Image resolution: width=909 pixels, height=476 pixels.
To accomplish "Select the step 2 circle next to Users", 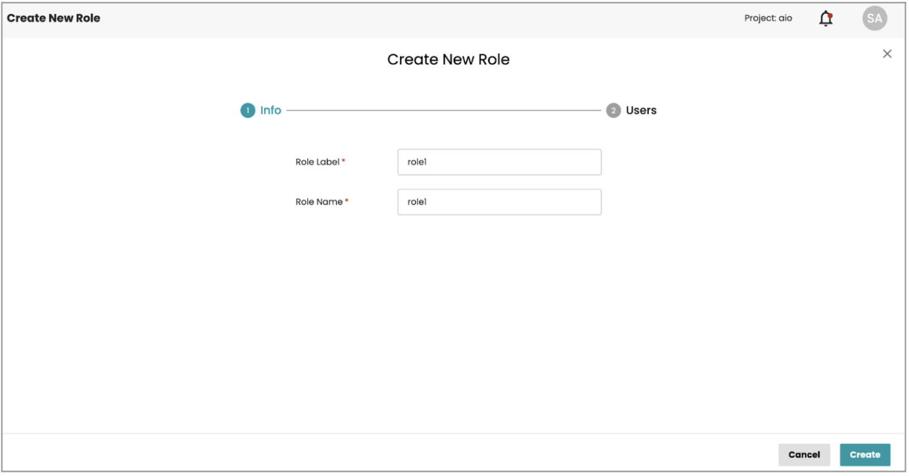I will (614, 110).
